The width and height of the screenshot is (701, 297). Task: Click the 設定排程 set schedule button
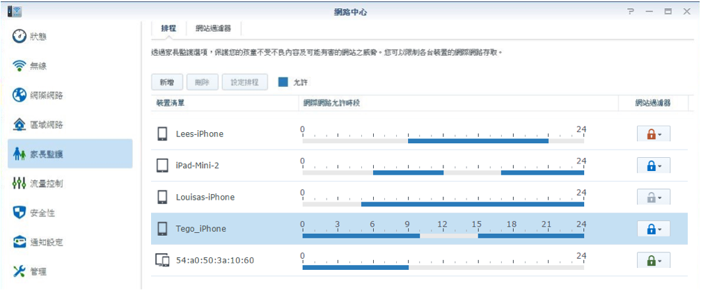click(244, 82)
